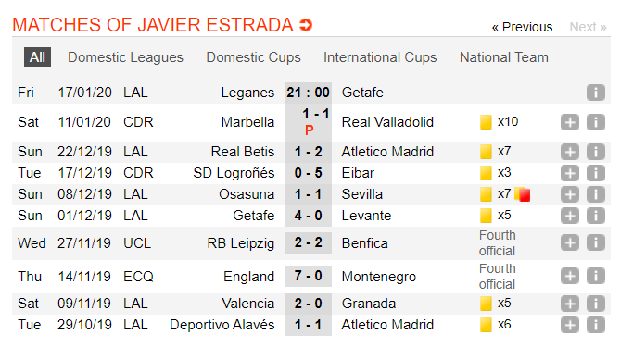The width and height of the screenshot is (633, 347).
Task: Open info icon for Deportivo Alavés vs Atletico Madrid
Action: click(x=595, y=325)
